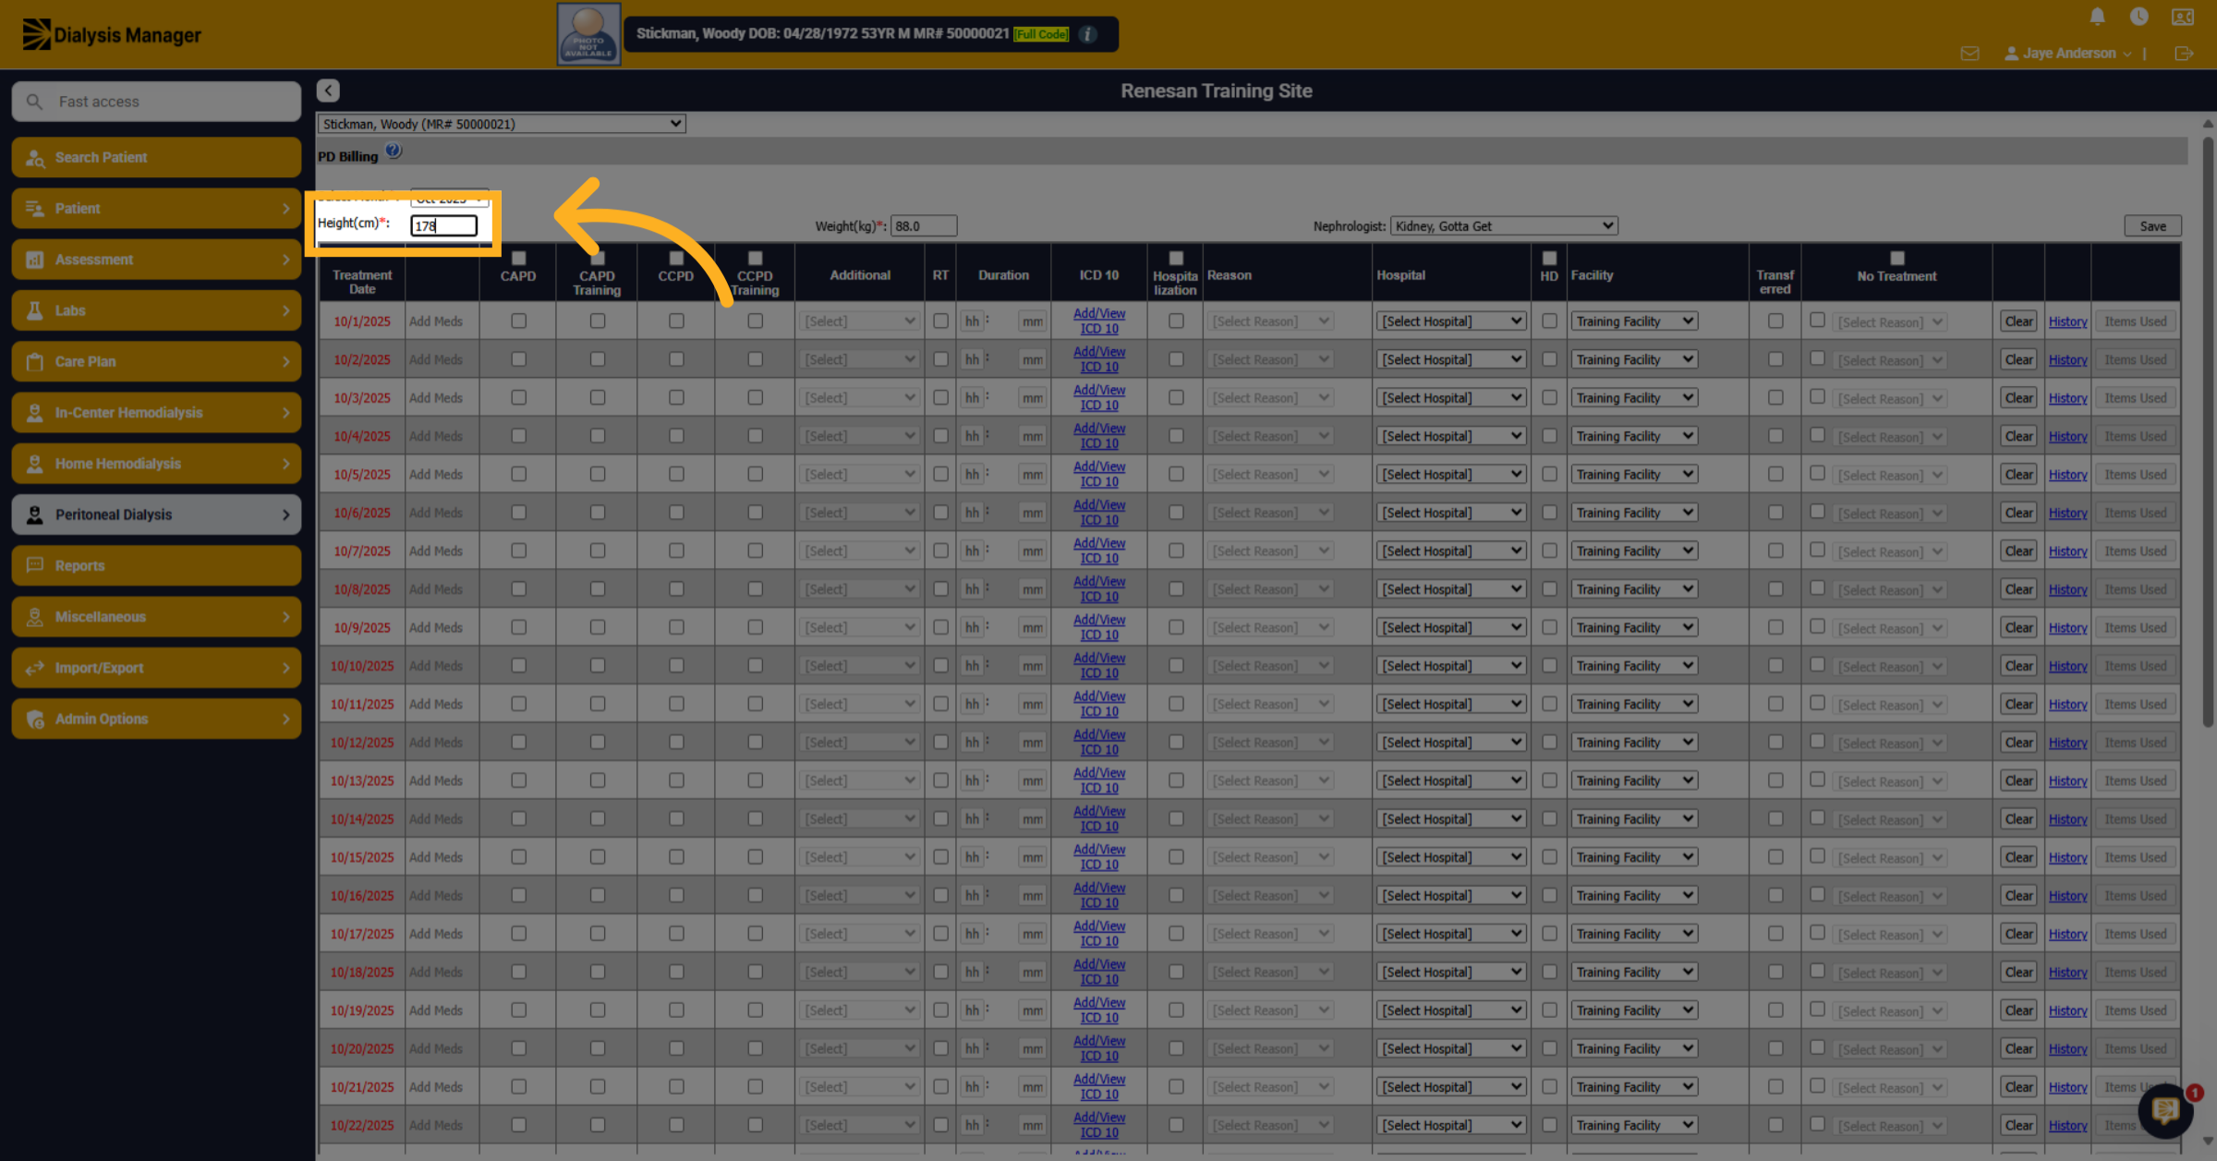
Task: Tick CCPD checkbox for 10/3/2025
Action: [x=676, y=398]
